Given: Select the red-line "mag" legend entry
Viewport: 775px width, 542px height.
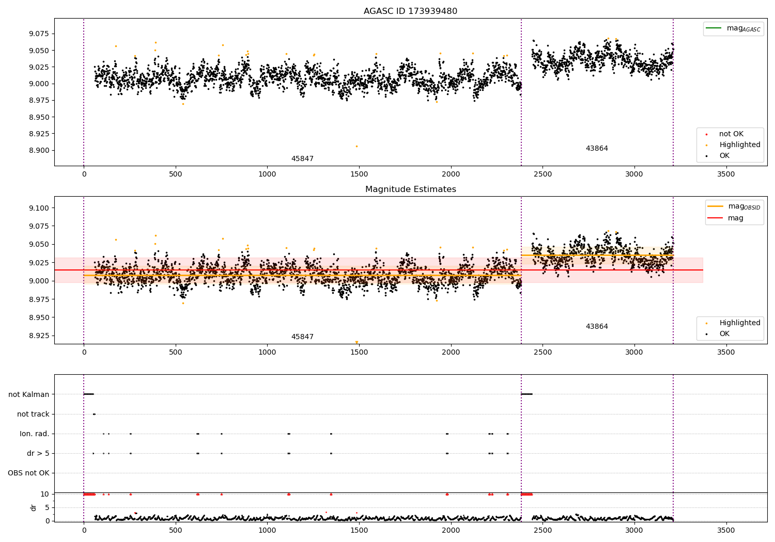Looking at the screenshot, I should pyautogui.click(x=726, y=218).
